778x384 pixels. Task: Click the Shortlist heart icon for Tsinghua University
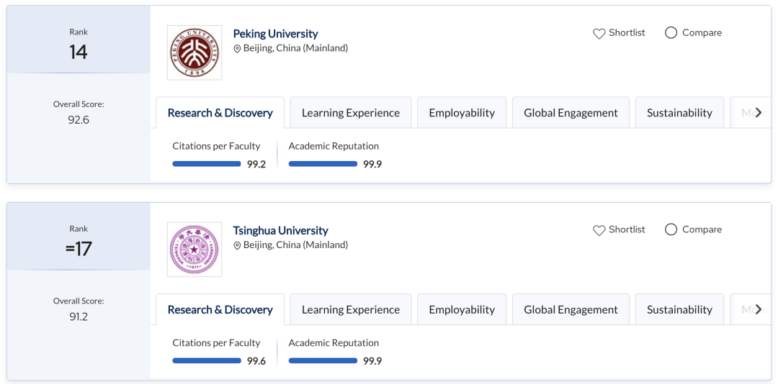pyautogui.click(x=599, y=230)
